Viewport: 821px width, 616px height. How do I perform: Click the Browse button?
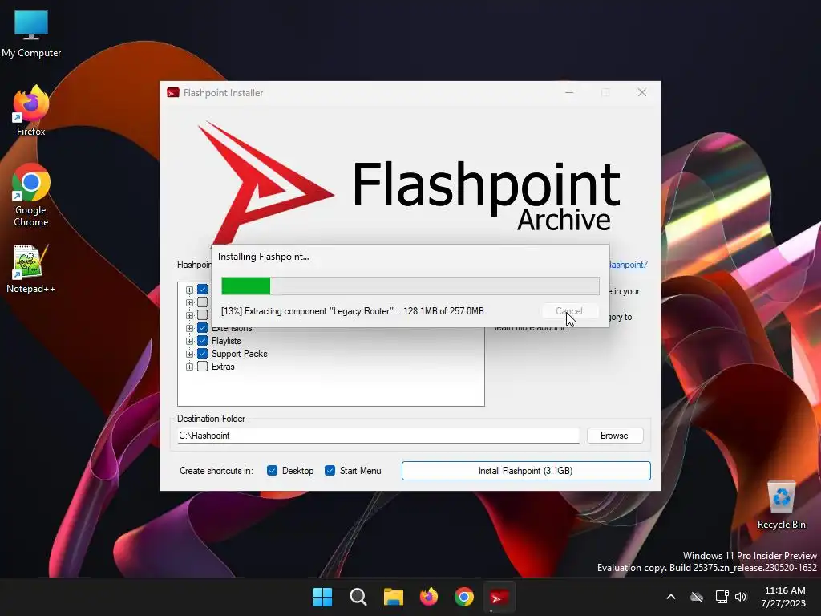614,436
